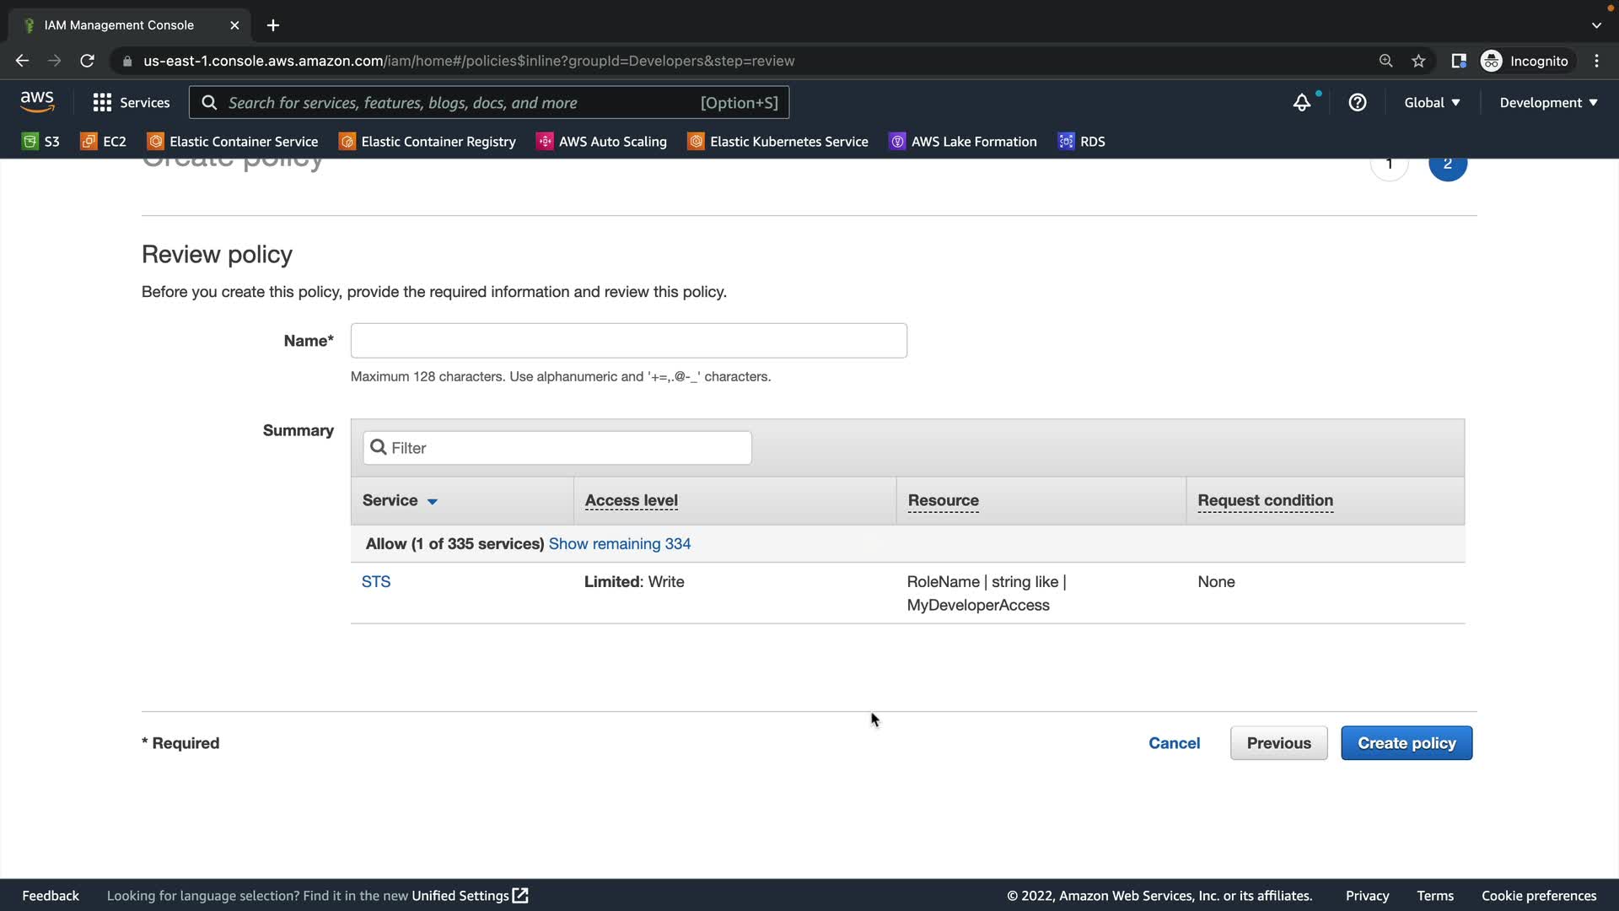Click the AWS logo home icon
Image resolution: width=1619 pixels, height=911 pixels.
(x=37, y=102)
